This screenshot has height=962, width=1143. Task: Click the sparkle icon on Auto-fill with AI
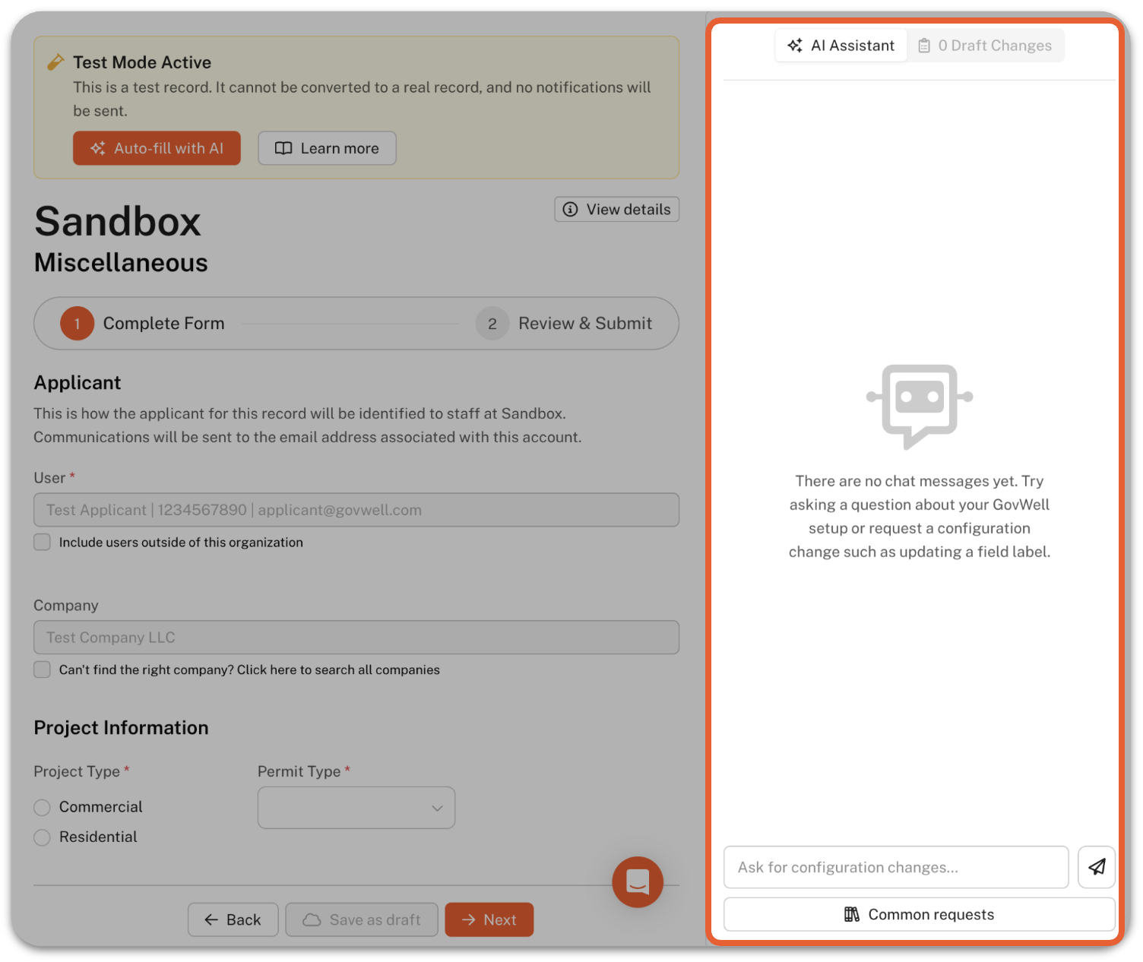point(98,148)
